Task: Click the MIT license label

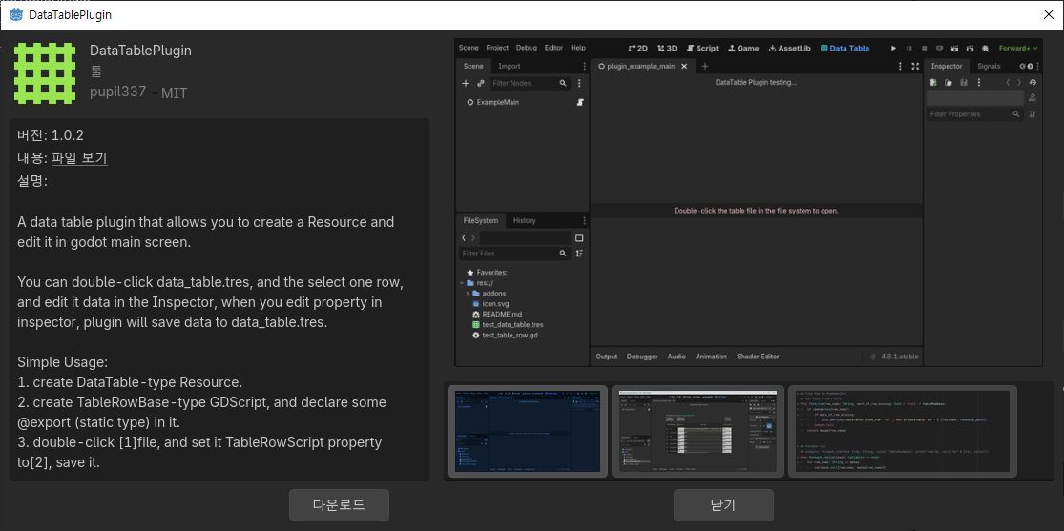Action: (x=174, y=93)
